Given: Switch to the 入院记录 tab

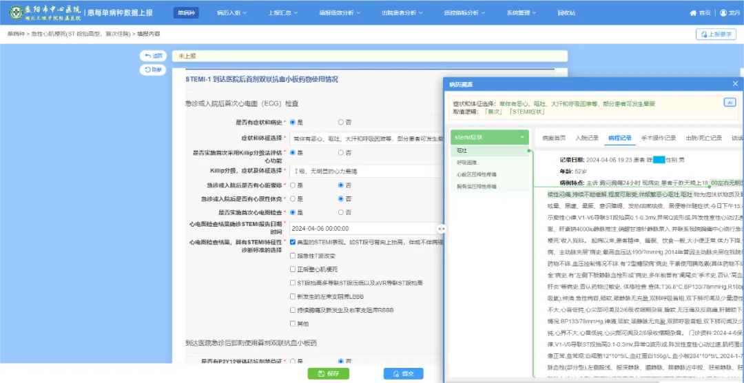Looking at the screenshot, I should (x=586, y=138).
